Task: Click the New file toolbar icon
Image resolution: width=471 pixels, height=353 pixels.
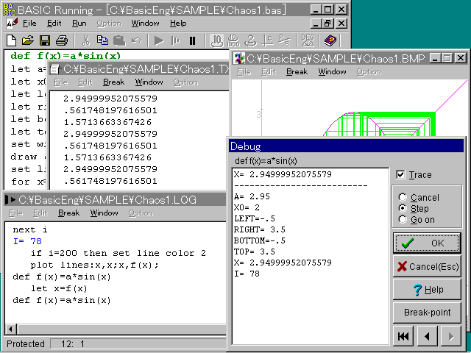Action: click(12, 40)
